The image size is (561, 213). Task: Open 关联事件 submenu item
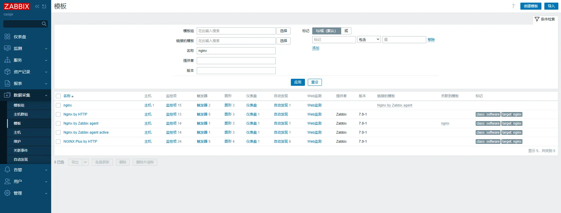coord(29,151)
